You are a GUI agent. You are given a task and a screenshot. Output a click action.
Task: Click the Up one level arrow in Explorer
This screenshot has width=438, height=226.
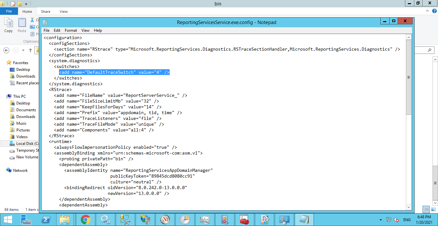click(30, 50)
